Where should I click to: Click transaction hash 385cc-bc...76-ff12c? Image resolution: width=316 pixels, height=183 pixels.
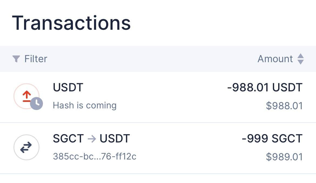95,156
